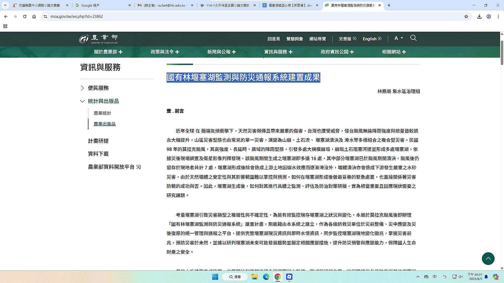Open the 農業統計 sidebar link

102,113
